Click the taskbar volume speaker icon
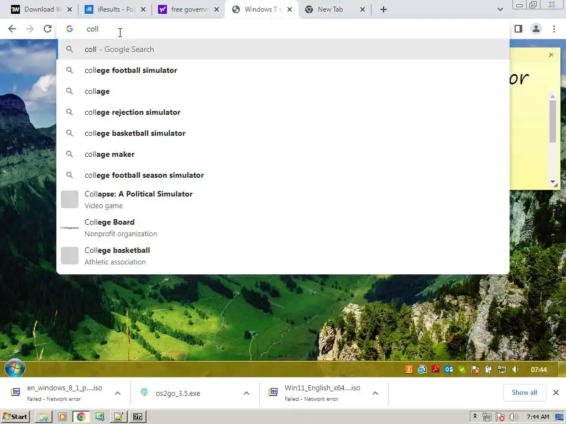Screen dimensions: 566x424 coord(513,417)
